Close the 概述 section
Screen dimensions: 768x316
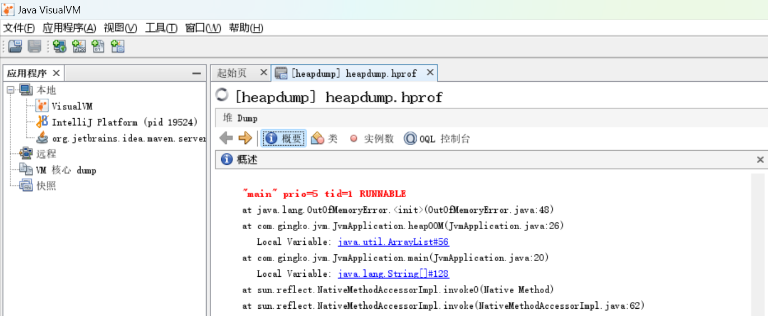coord(760,160)
